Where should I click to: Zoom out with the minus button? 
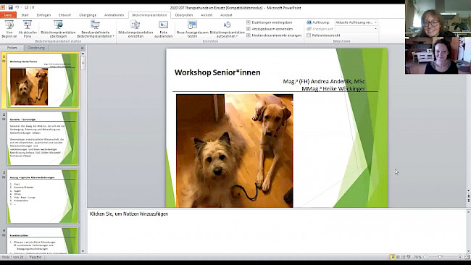click(426, 257)
